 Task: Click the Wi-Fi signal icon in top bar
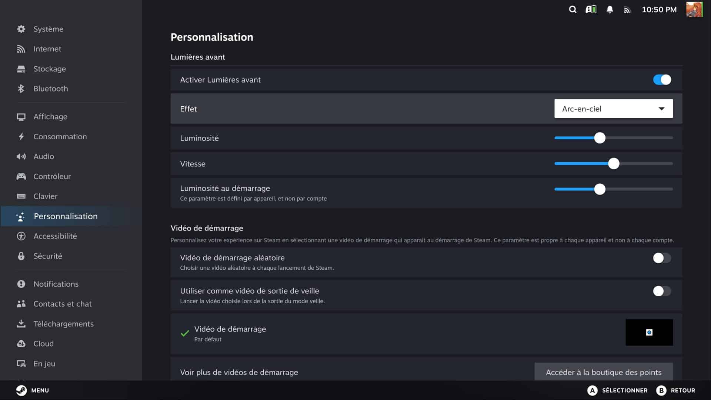click(x=627, y=10)
